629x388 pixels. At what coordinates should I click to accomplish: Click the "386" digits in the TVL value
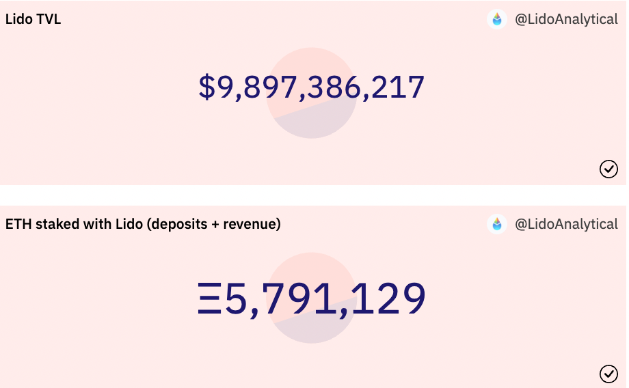pyautogui.click(x=337, y=87)
